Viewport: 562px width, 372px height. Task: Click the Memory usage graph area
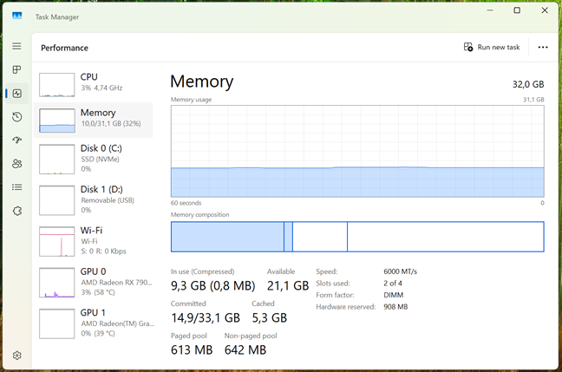point(357,152)
